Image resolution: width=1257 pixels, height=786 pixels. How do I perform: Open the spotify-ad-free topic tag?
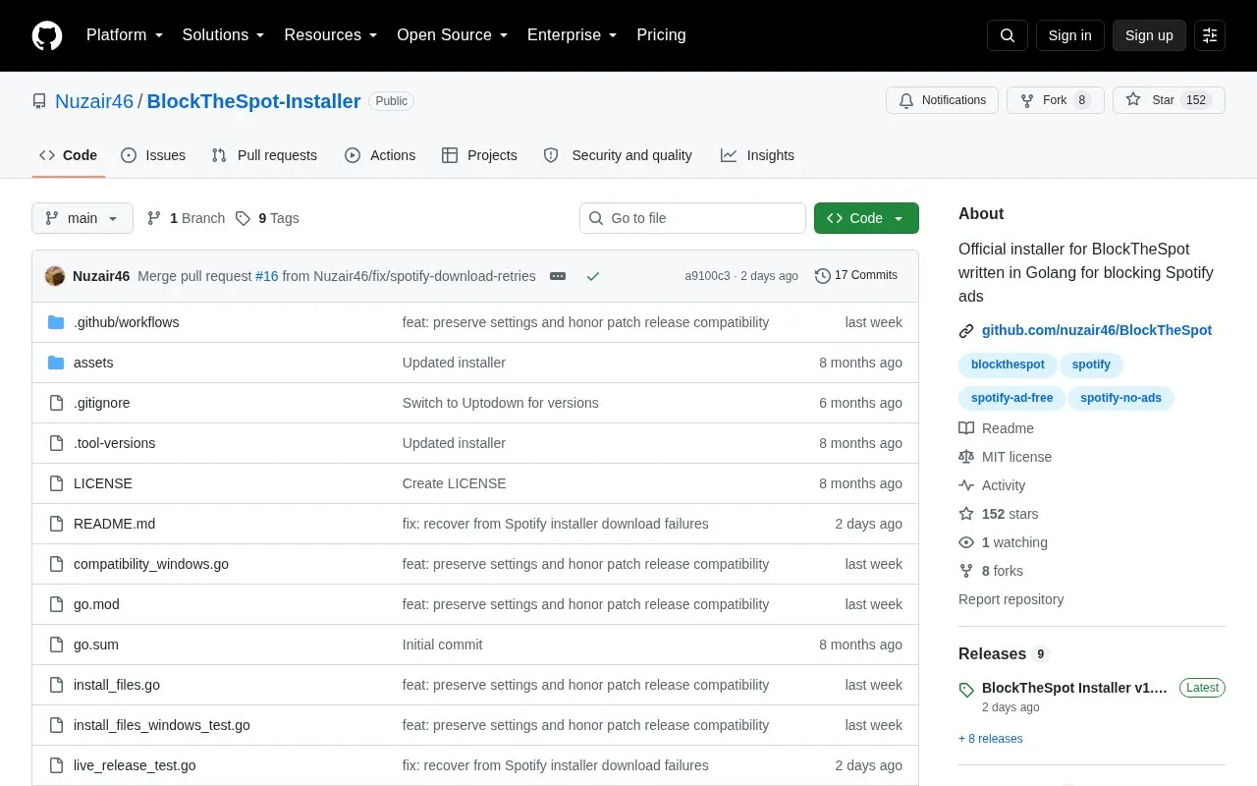(1011, 398)
